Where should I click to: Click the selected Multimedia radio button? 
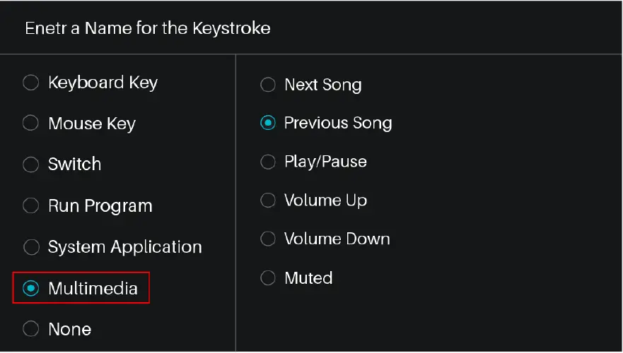click(x=30, y=288)
